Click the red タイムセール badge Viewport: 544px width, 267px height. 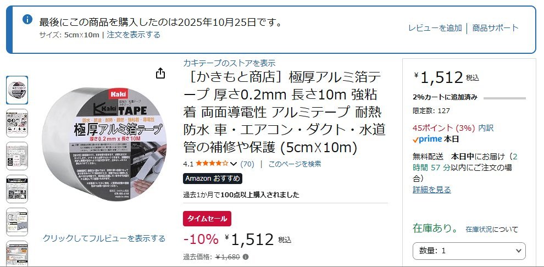click(x=207, y=219)
